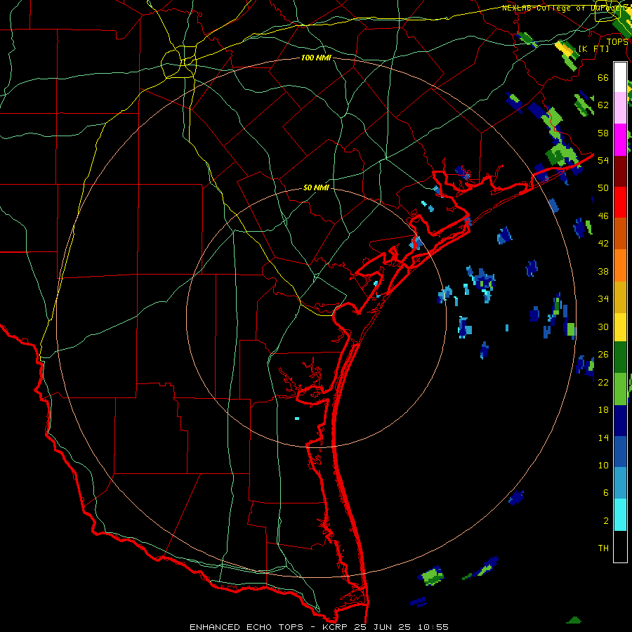Select the "NEXLAB-College of DuPage" credit text
632x632 pixels.
pyautogui.click(x=565, y=8)
